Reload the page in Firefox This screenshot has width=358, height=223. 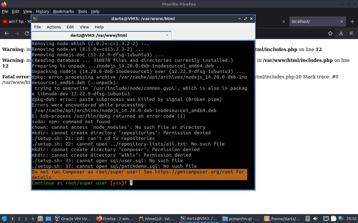coord(27,33)
